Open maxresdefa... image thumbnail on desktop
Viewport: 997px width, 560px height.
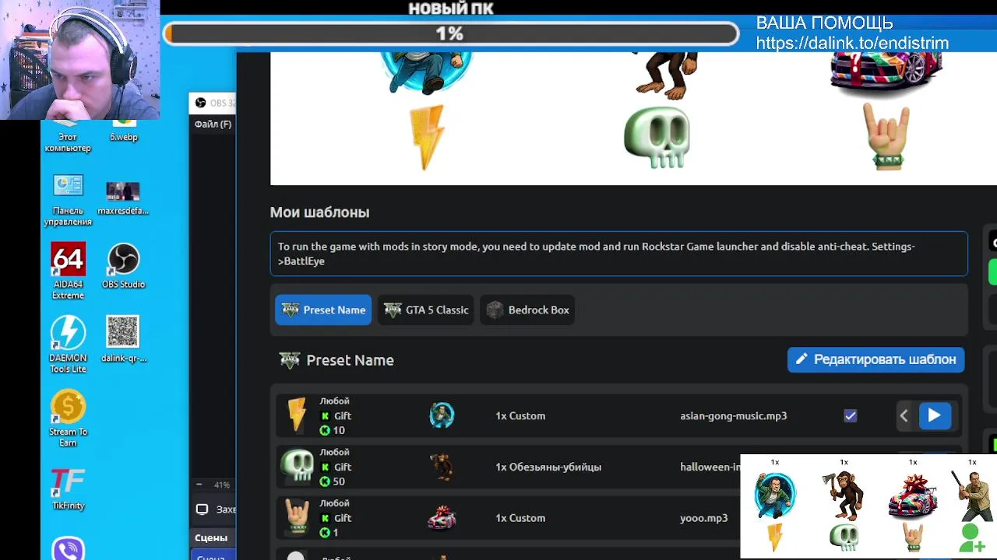click(x=123, y=198)
